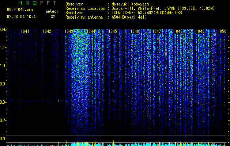Click the 1644 time marker

pos(91,31)
